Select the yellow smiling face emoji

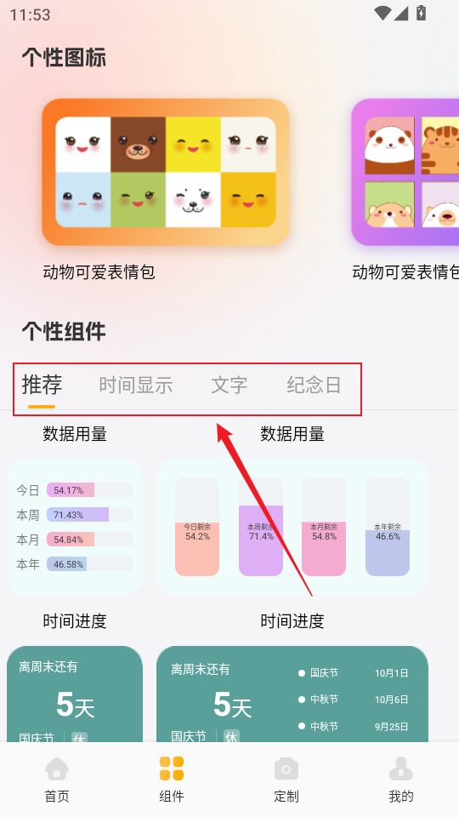click(x=193, y=145)
